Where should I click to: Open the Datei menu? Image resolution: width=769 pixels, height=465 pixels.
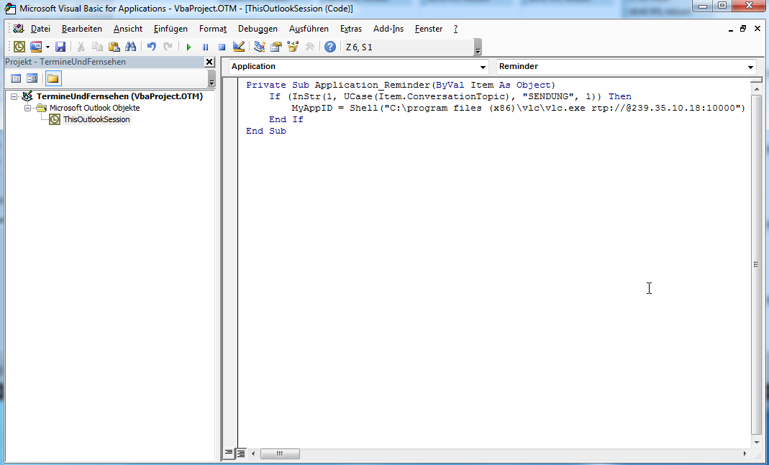coord(41,29)
